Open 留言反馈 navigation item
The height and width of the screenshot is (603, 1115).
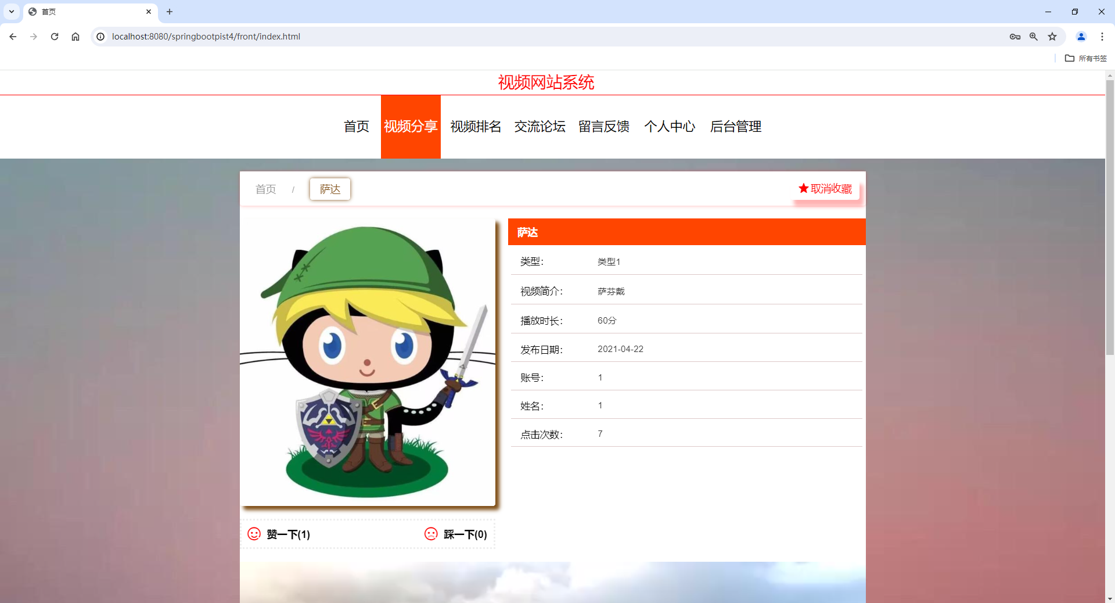[x=604, y=127]
